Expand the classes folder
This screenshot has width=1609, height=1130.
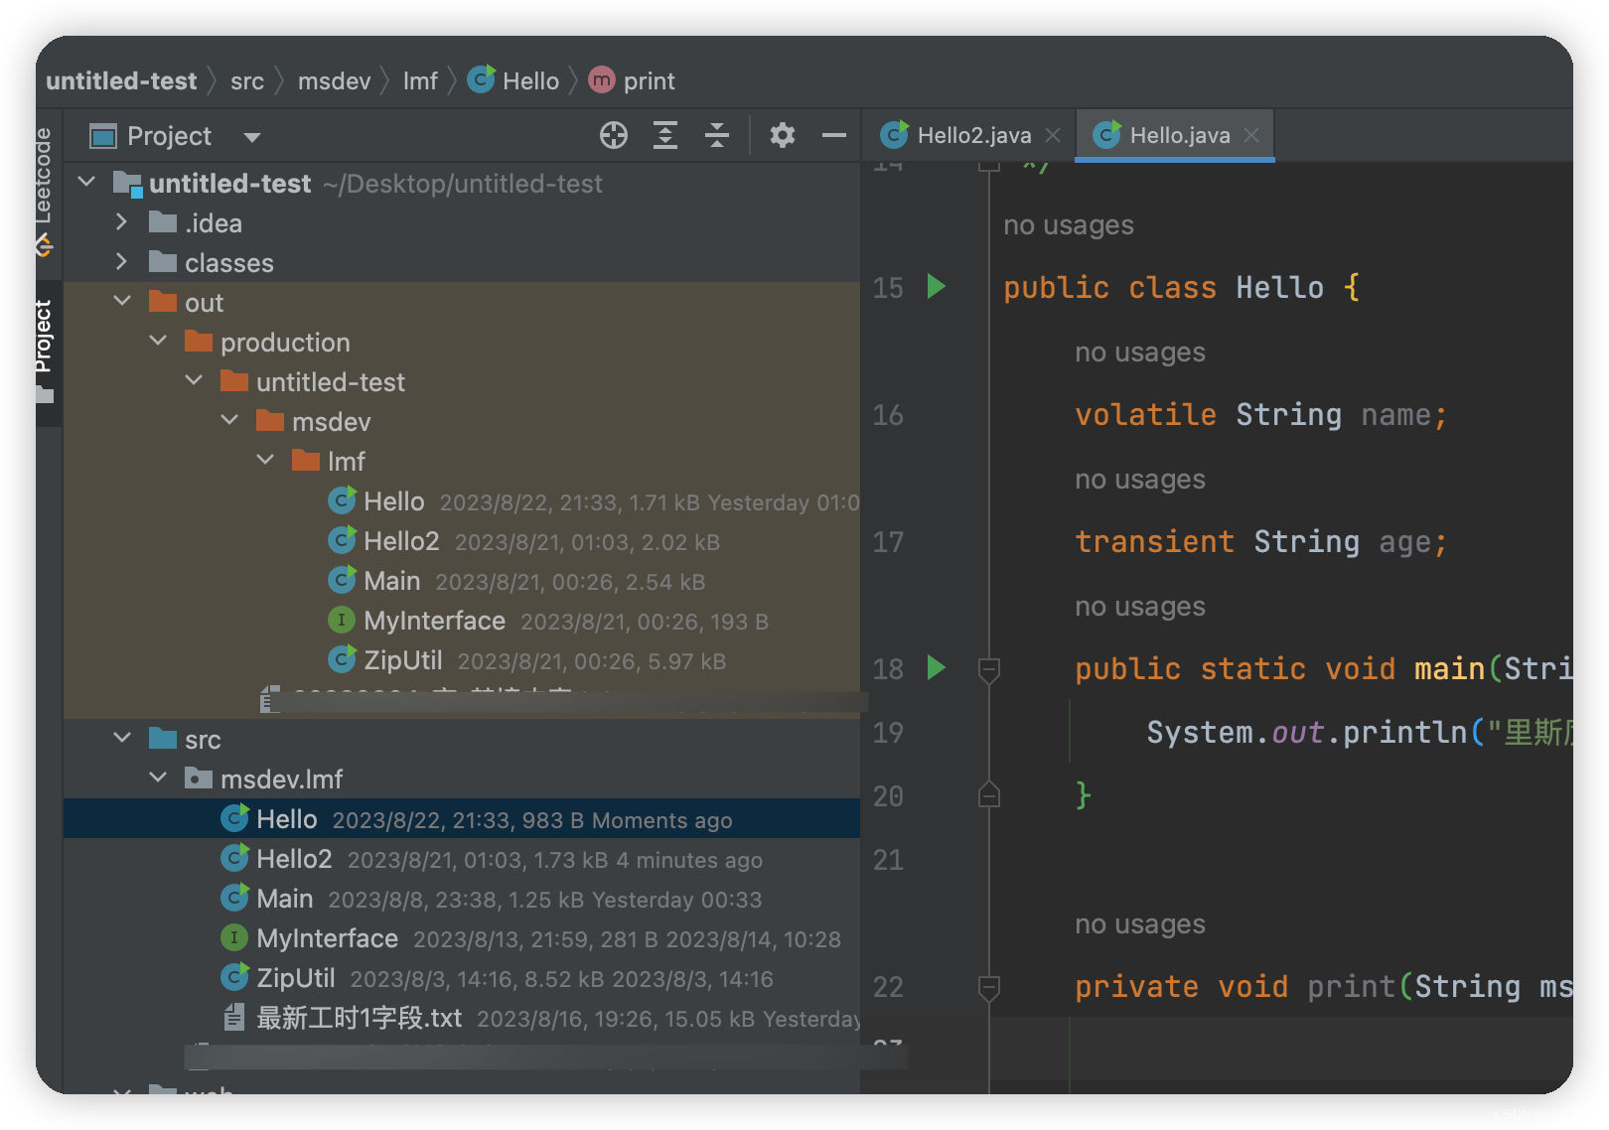tap(121, 262)
